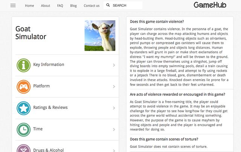Click heading 'Are acts of violence rewarded or encouraged'
241x152 pixels.
pyautogui.click(x=177, y=94)
